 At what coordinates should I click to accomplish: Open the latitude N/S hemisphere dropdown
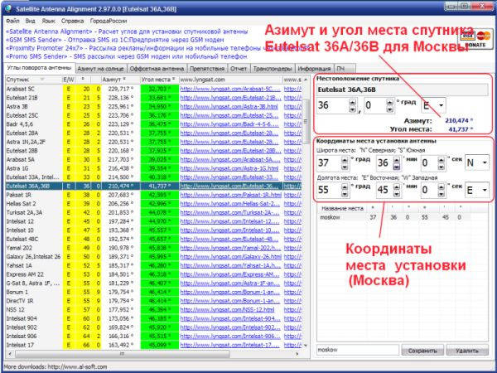click(484, 162)
